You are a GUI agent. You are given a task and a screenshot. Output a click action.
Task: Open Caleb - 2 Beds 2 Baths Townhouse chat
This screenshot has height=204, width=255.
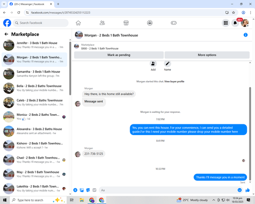pos(34,103)
